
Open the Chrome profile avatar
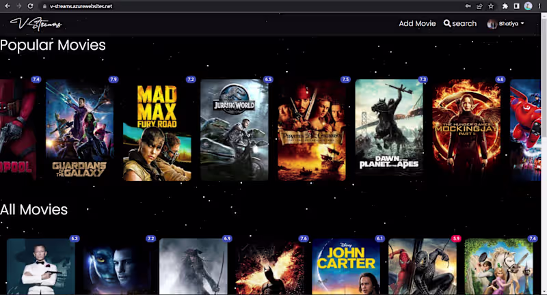528,6
